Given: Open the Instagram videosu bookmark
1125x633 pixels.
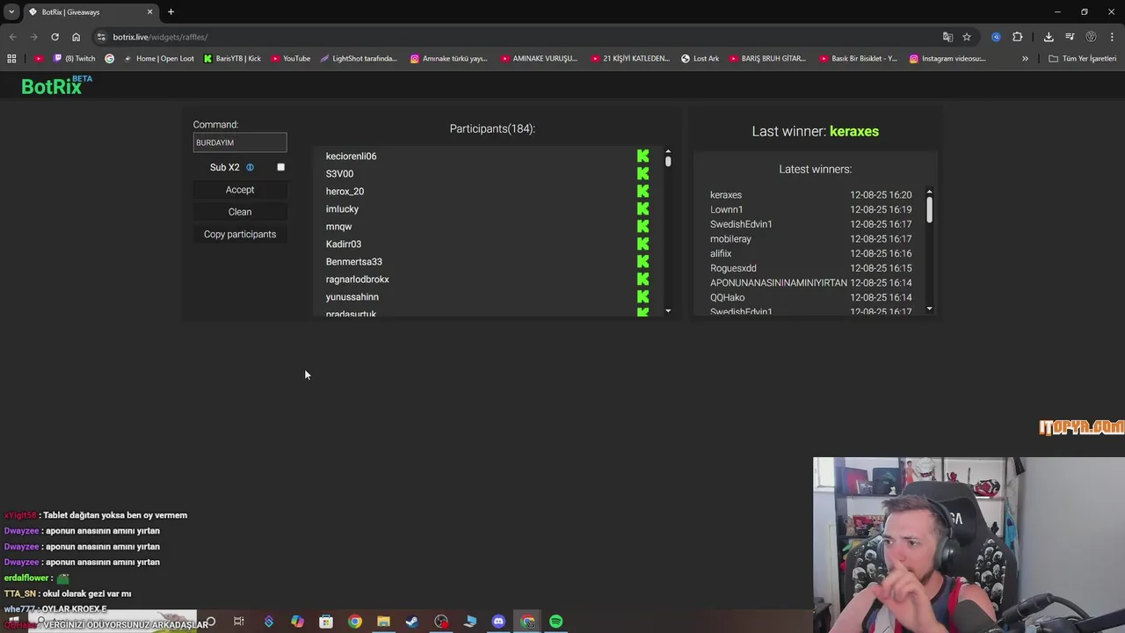Looking at the screenshot, I should pos(947,59).
